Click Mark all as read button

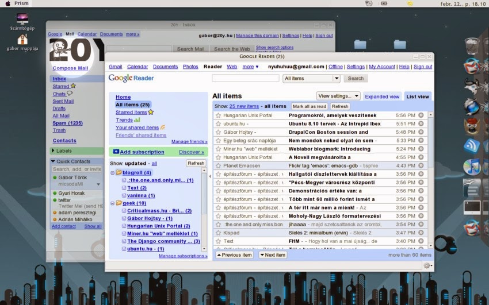pos(310,106)
